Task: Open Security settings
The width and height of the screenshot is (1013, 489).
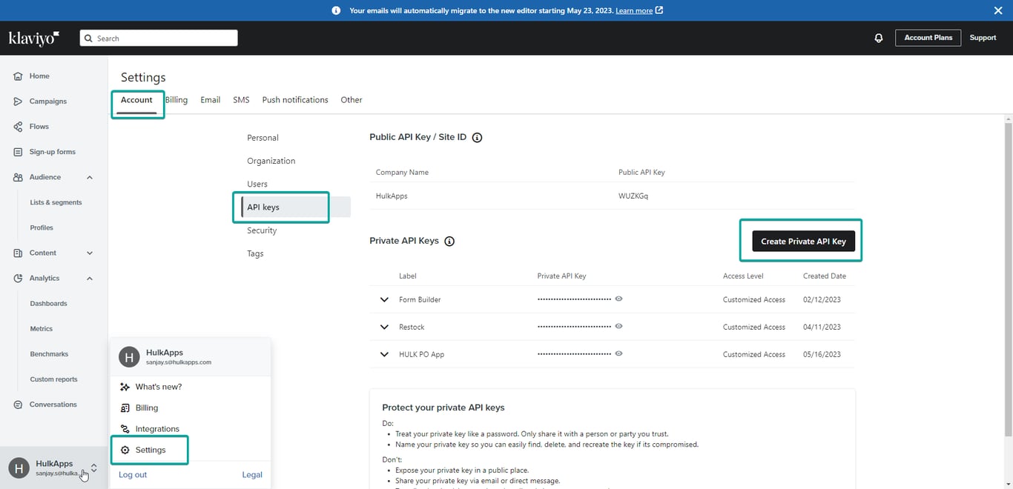Action: point(262,230)
